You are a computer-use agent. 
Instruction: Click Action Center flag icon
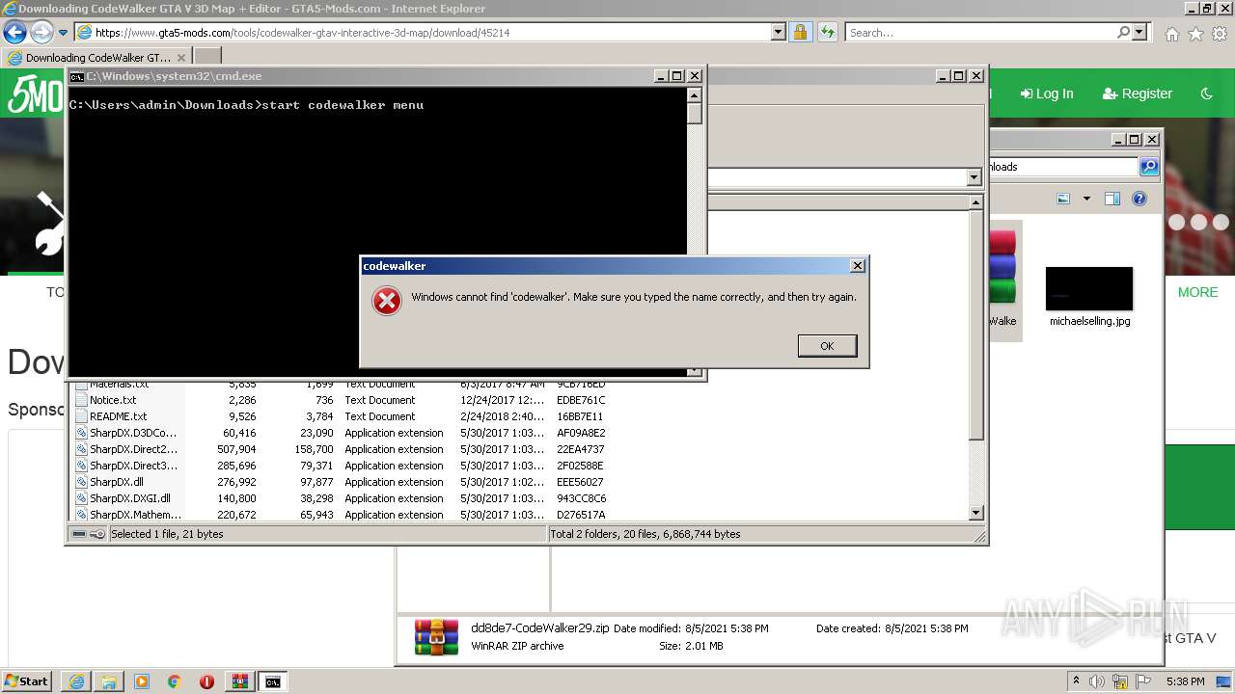(1144, 681)
